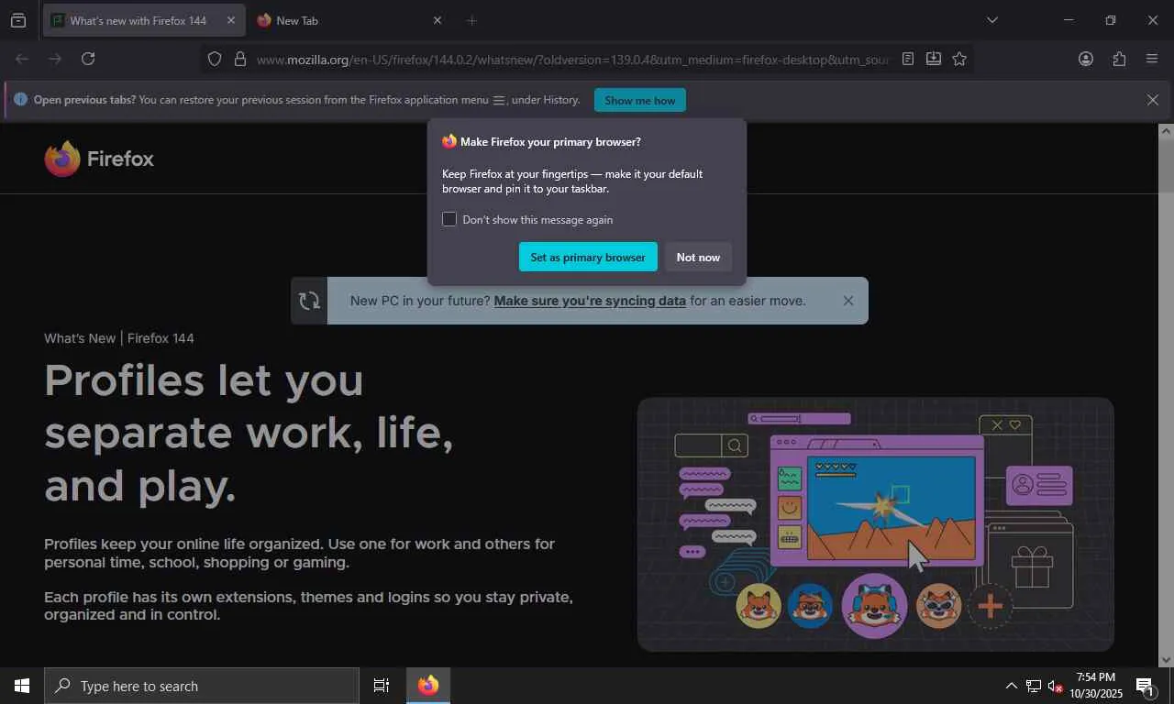
Task: Bookmark this page with the star icon
Action: (959, 59)
